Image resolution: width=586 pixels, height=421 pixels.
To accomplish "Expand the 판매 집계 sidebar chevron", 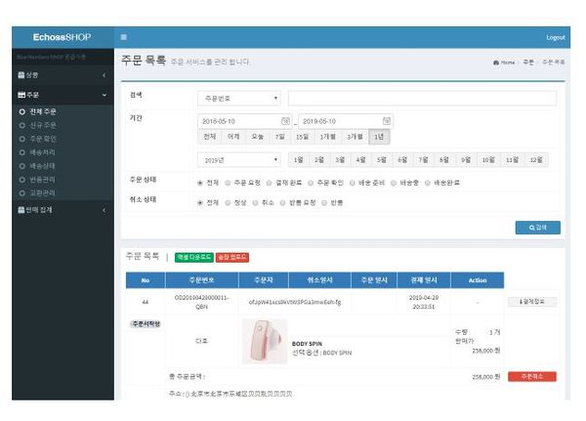I will 104,210.
